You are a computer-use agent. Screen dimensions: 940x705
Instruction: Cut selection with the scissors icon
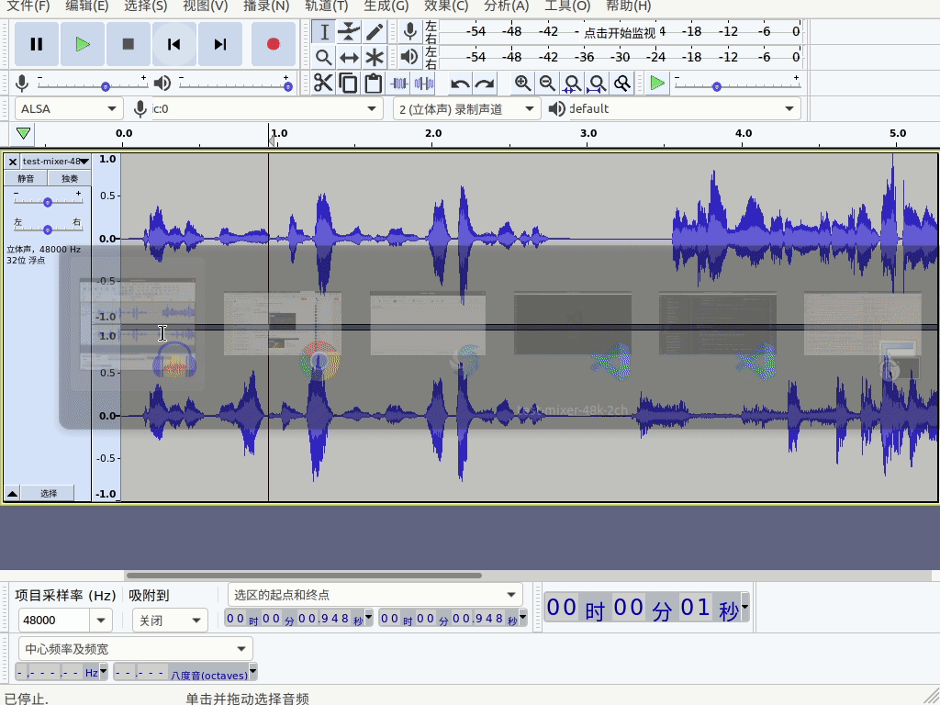[323, 83]
